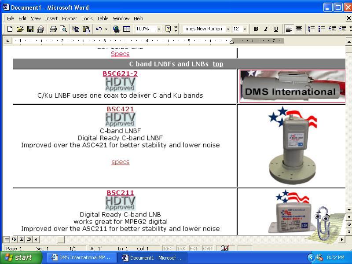
Task: Follow the BSC421 product link
Action: (120, 109)
